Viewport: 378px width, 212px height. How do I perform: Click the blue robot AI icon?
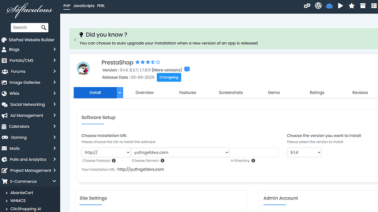pyautogui.click(x=329, y=6)
